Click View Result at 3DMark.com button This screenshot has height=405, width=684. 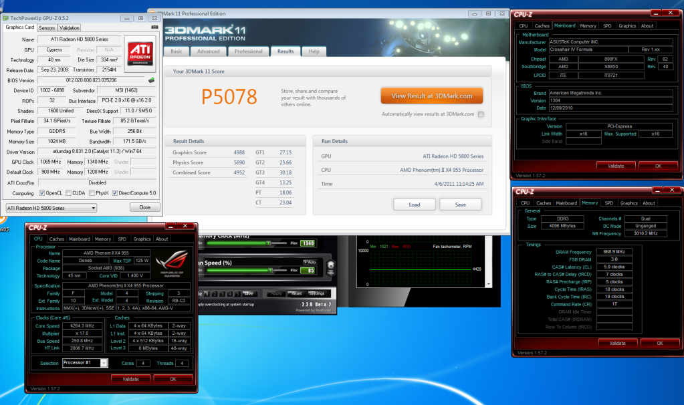pyautogui.click(x=431, y=96)
